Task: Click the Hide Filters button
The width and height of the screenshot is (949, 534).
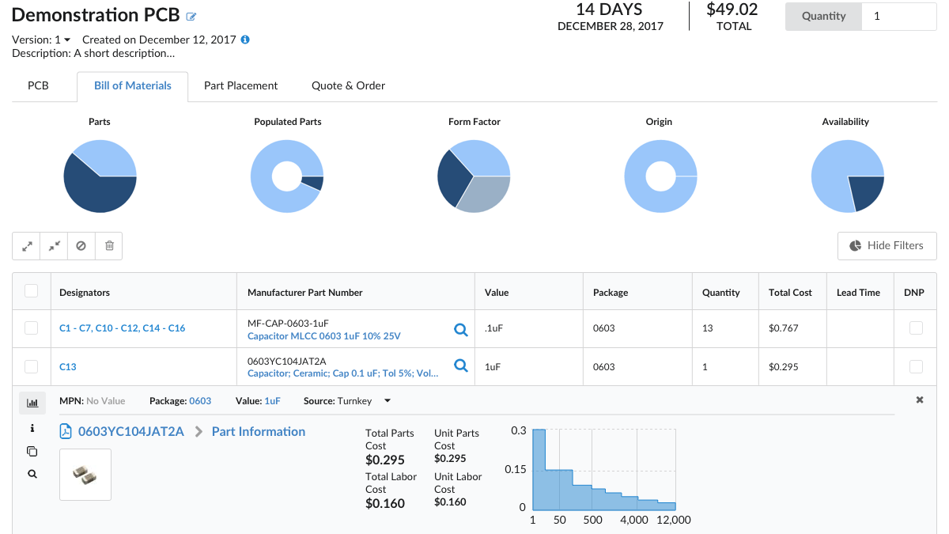Action: pos(887,245)
